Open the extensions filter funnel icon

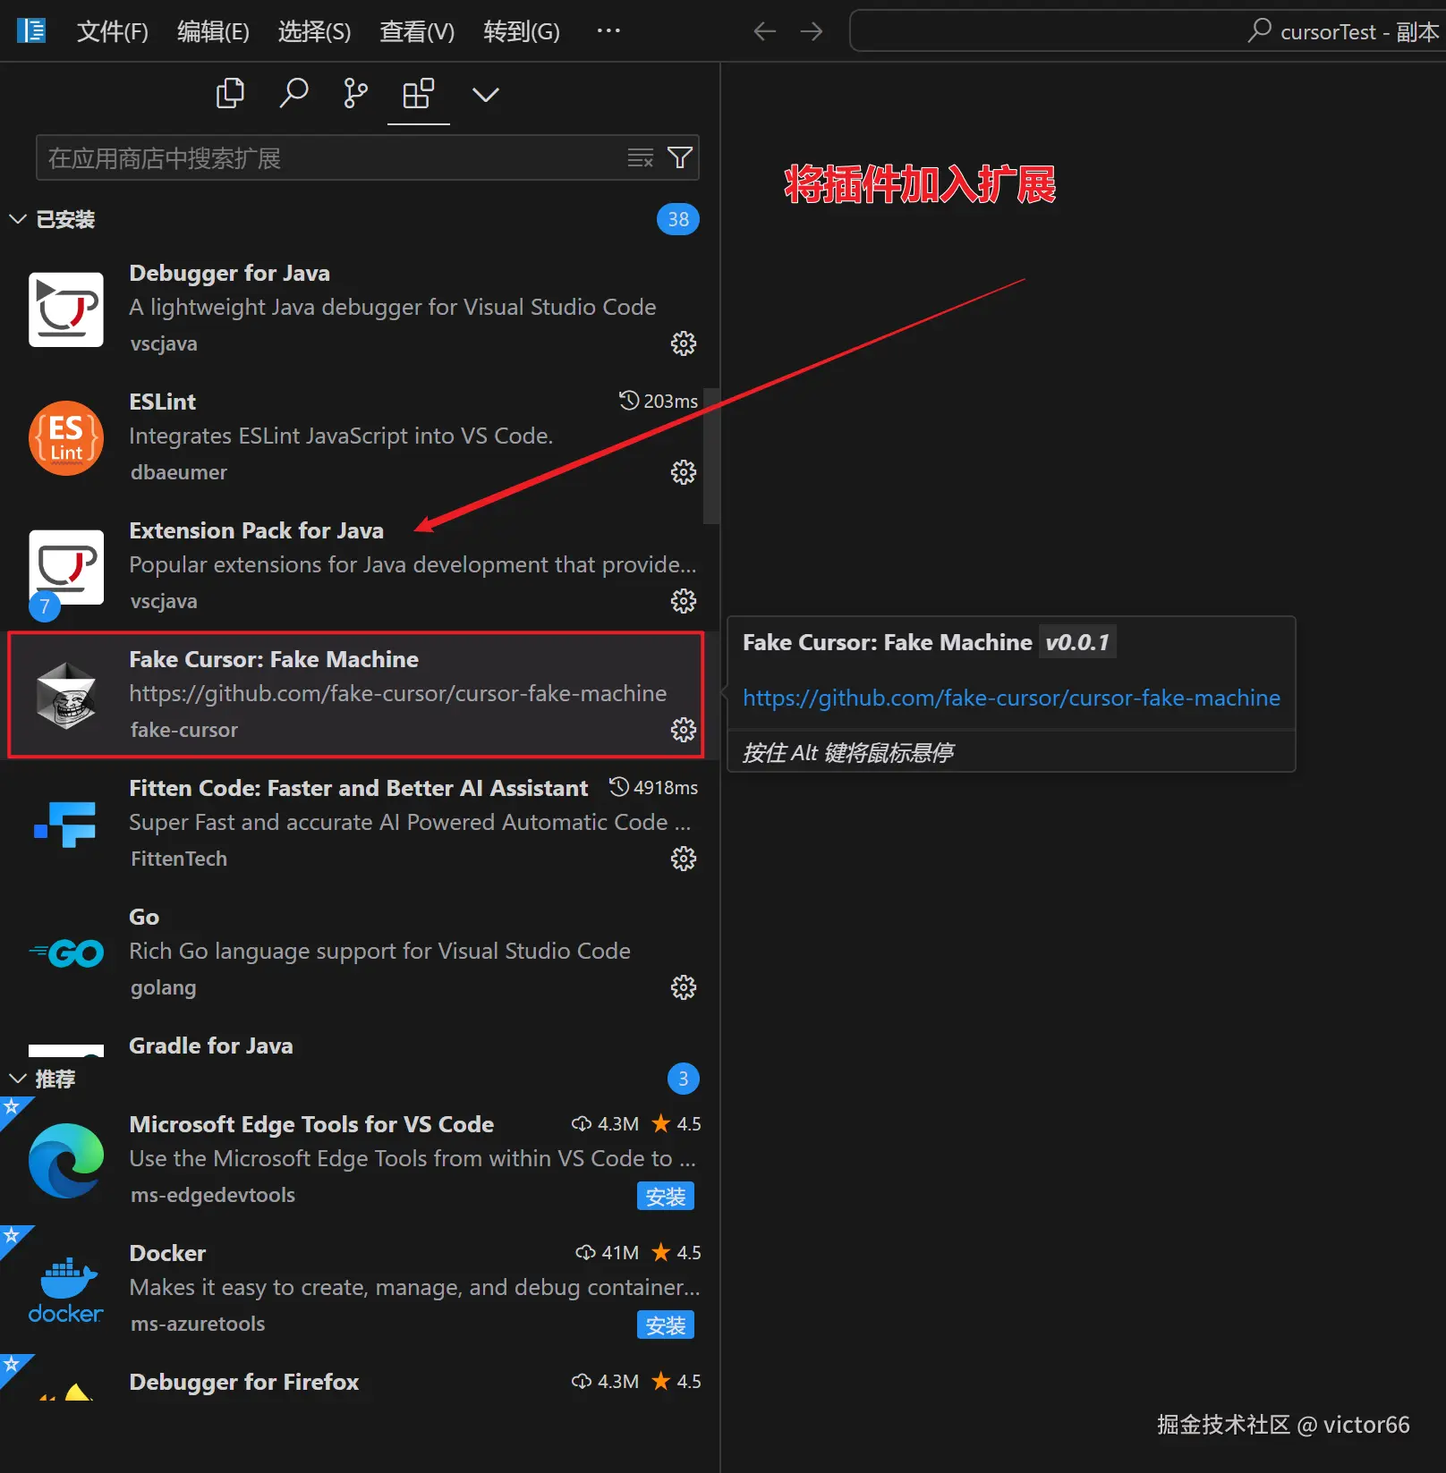pyautogui.click(x=680, y=158)
